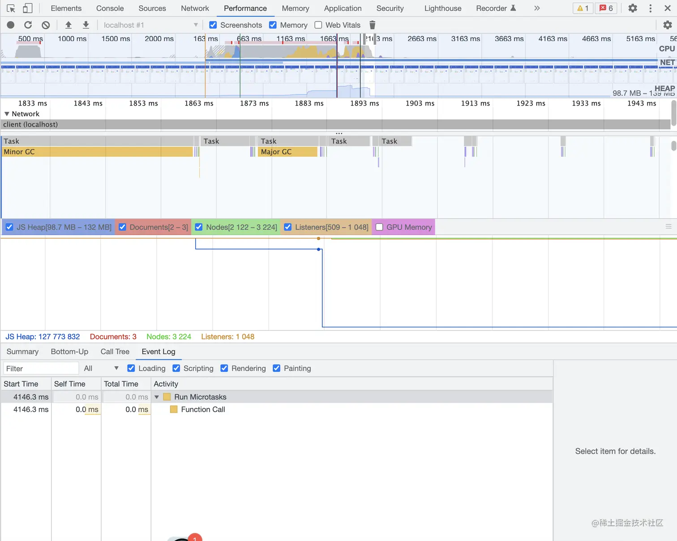
Task: Switch to the Elements tab
Action: [x=66, y=8]
